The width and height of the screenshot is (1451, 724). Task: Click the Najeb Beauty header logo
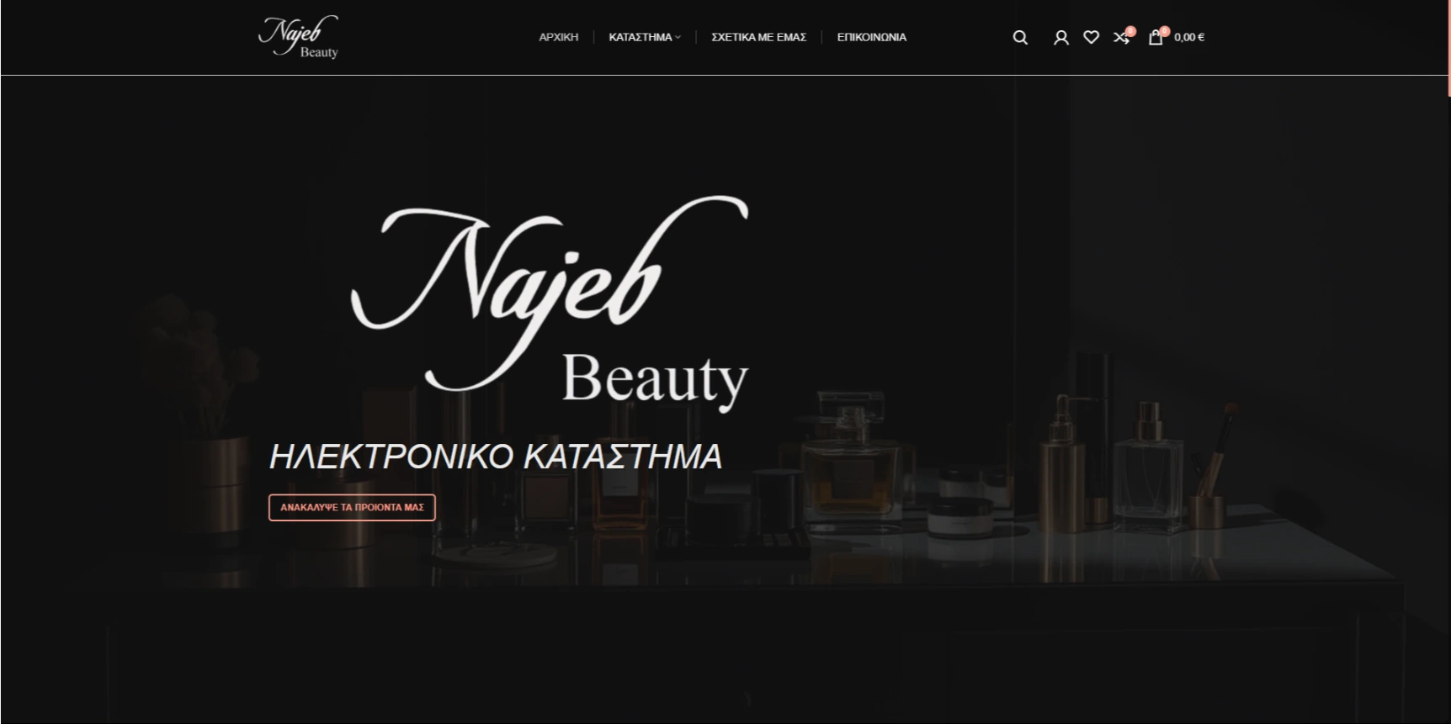[299, 37]
